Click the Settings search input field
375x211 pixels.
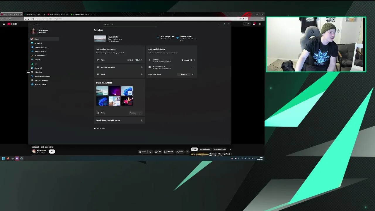coord(130,25)
